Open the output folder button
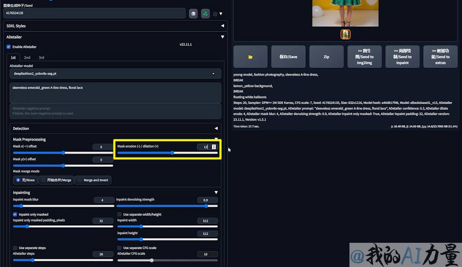 pos(251,56)
